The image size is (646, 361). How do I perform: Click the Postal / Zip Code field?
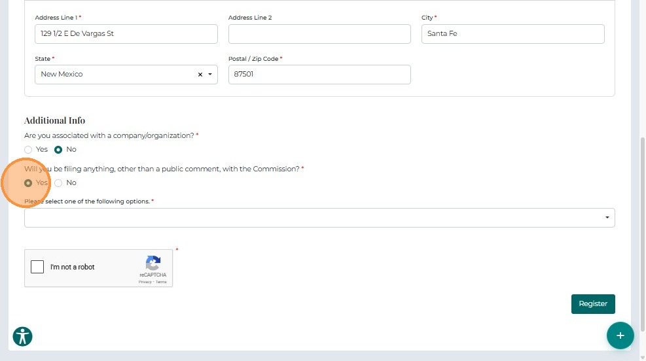click(x=319, y=75)
